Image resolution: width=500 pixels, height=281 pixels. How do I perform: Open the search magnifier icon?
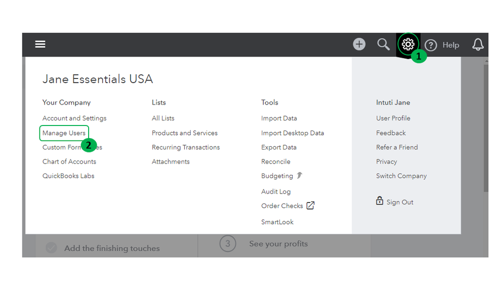(x=383, y=44)
